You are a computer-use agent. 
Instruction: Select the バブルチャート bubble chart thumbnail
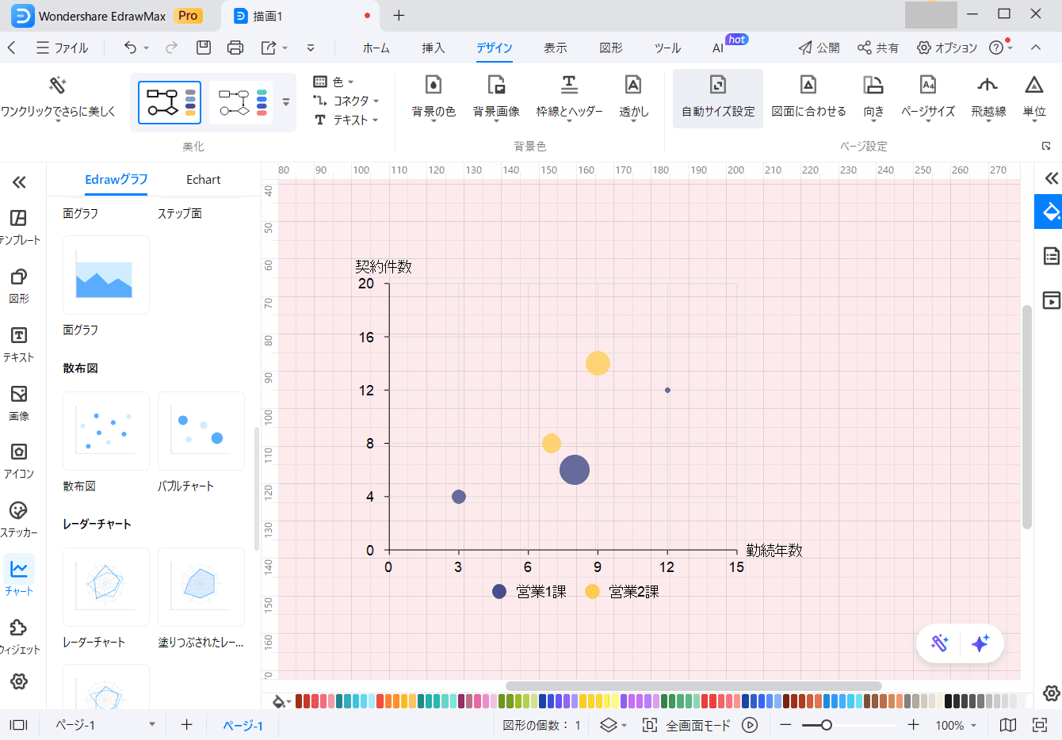(201, 431)
